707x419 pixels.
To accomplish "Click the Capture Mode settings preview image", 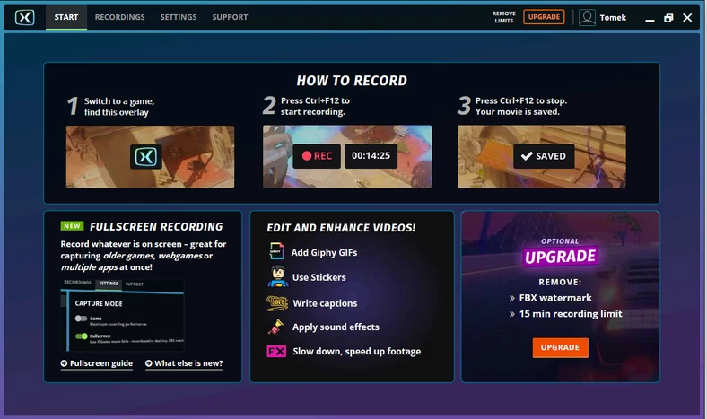I will [x=123, y=315].
